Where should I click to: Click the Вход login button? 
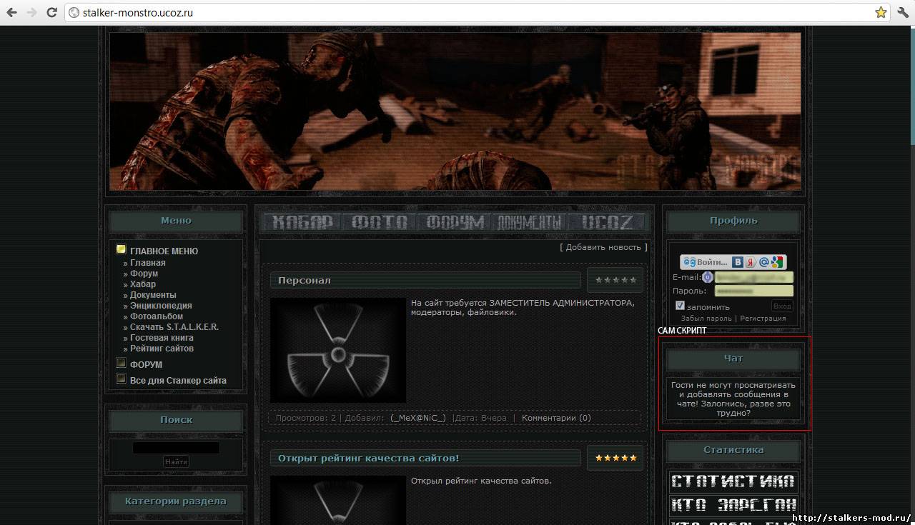coord(782,306)
